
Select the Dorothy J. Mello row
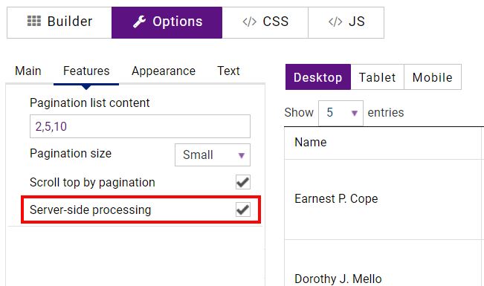[x=384, y=265]
